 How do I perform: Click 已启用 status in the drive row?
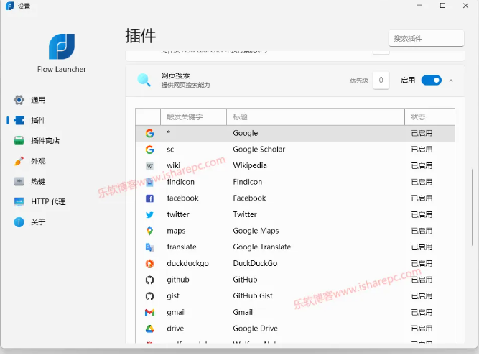[422, 329]
